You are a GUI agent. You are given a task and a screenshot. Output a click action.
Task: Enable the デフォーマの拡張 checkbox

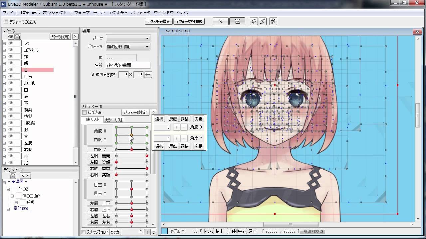point(6,22)
